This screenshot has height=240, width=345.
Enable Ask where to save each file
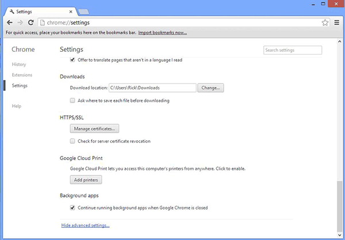click(x=72, y=101)
